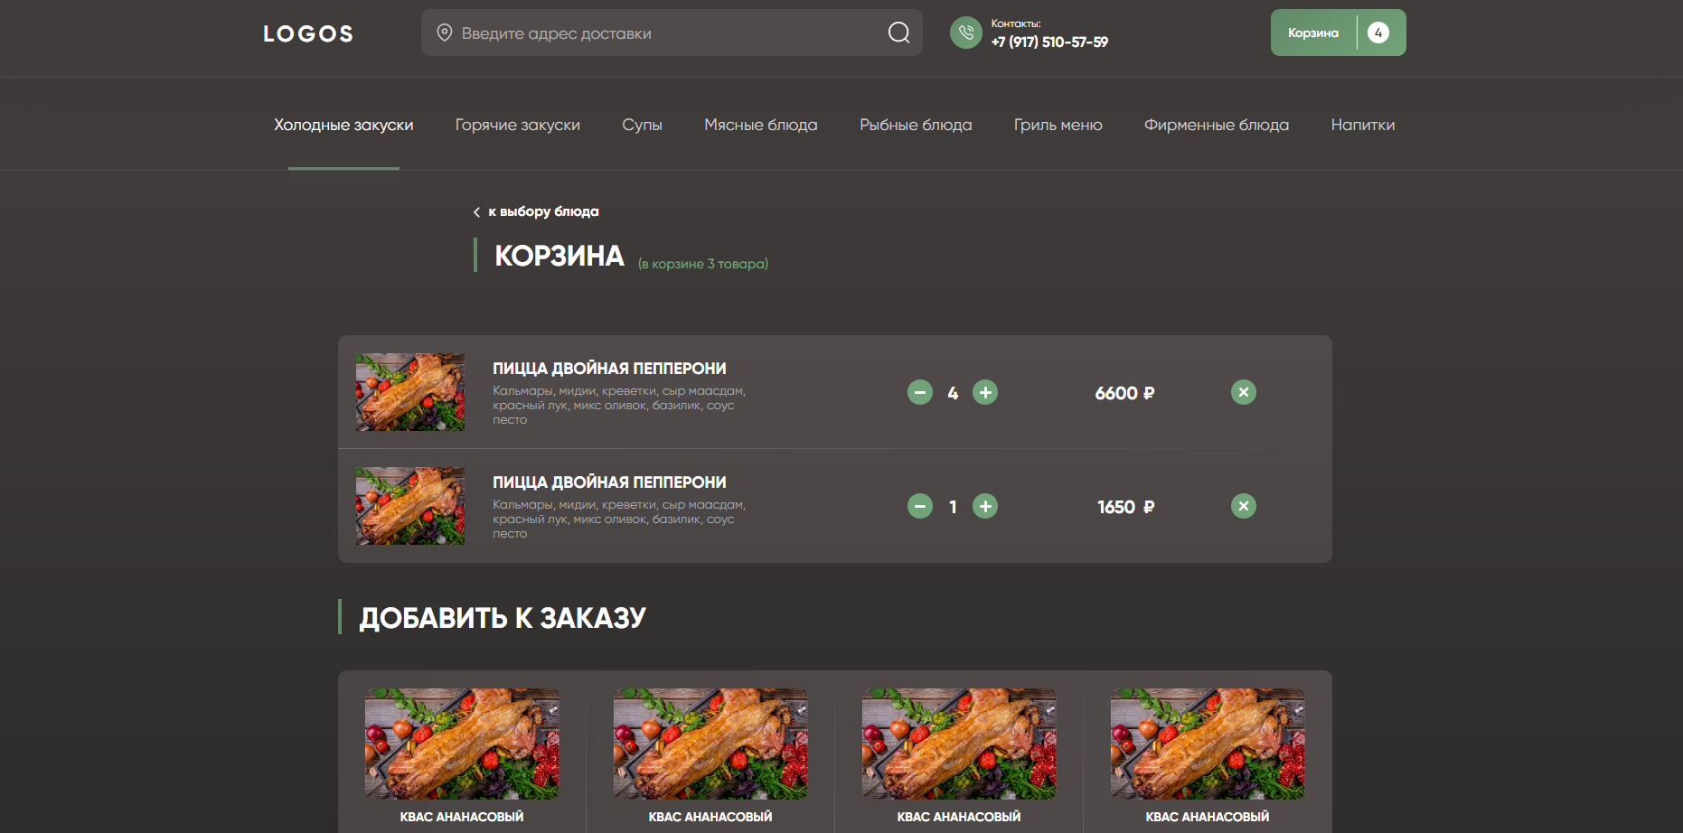Click the search magnifier icon
The height and width of the screenshot is (833, 1683).
coord(899,33)
